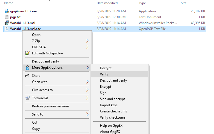This screenshot has height=134, width=214.
Task: Click the Wasabi-1.1.3.msi installer icon
Action: (7, 23)
